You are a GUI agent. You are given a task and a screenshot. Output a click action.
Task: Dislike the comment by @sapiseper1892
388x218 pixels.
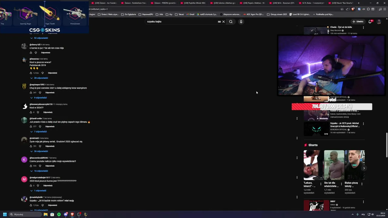pos(40,93)
